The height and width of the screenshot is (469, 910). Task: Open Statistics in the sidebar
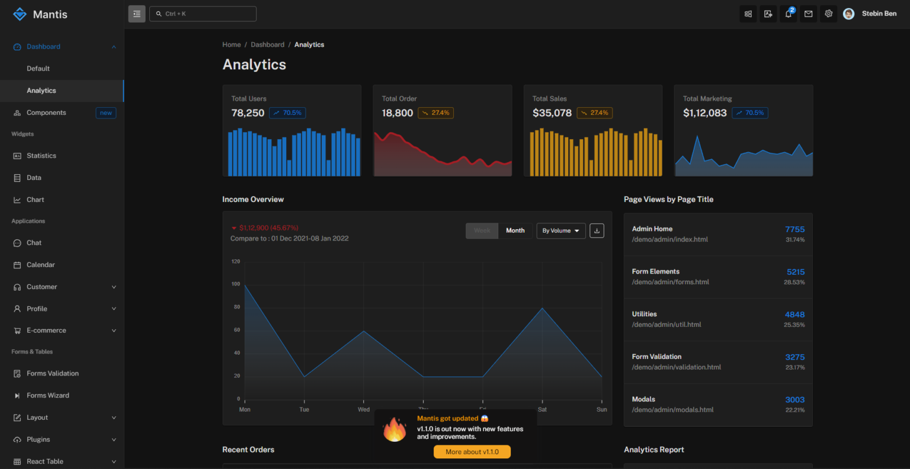point(62,156)
